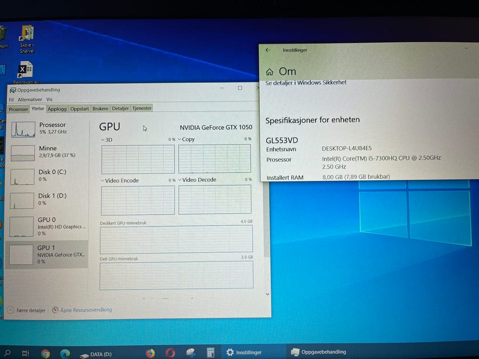Click the back arrow in Innstillinger window
Viewport: 479px width, 359px height.
[268, 50]
